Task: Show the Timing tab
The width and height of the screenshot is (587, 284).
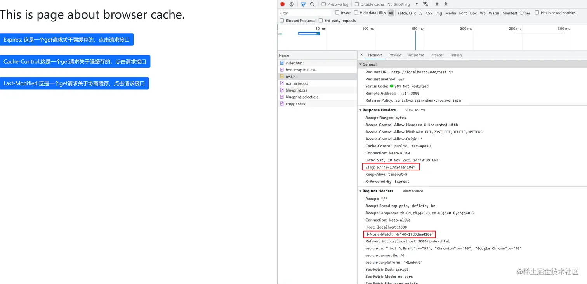Action: click(x=456, y=55)
